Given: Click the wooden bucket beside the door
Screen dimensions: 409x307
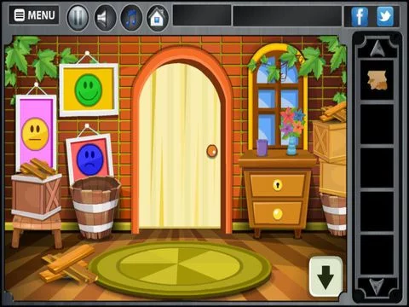Looking at the screenshot, I should pos(95,207).
